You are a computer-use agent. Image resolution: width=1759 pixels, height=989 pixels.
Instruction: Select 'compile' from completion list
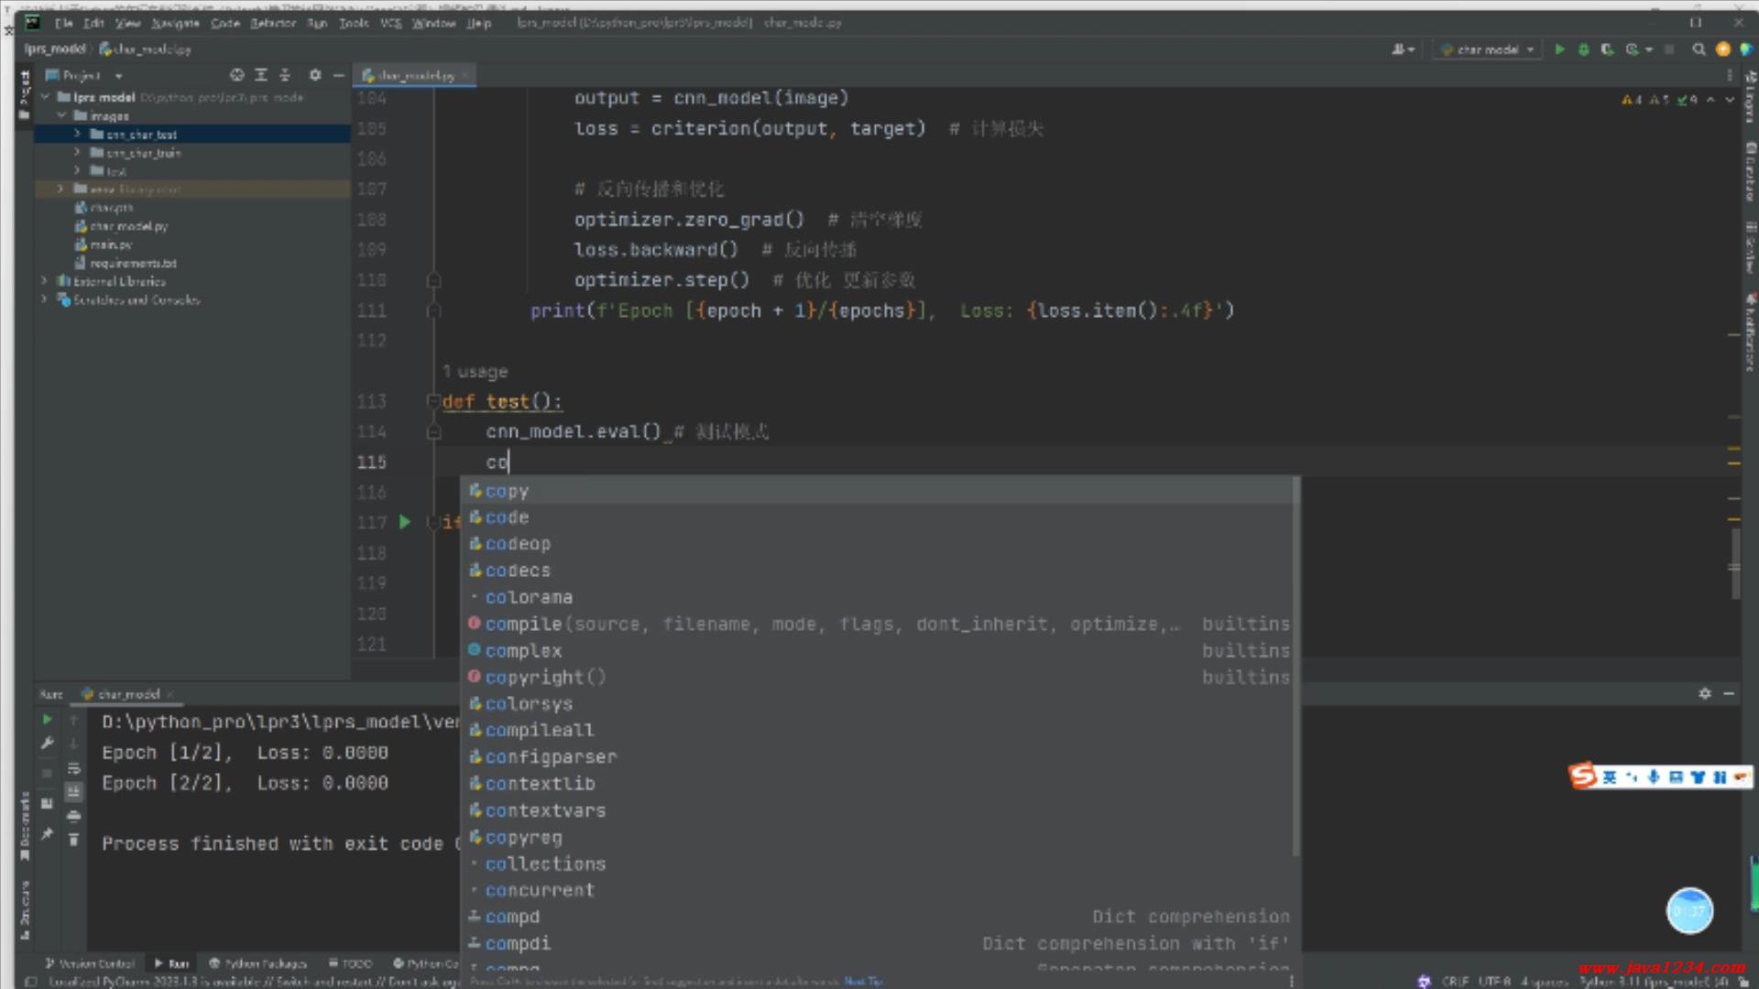click(523, 624)
